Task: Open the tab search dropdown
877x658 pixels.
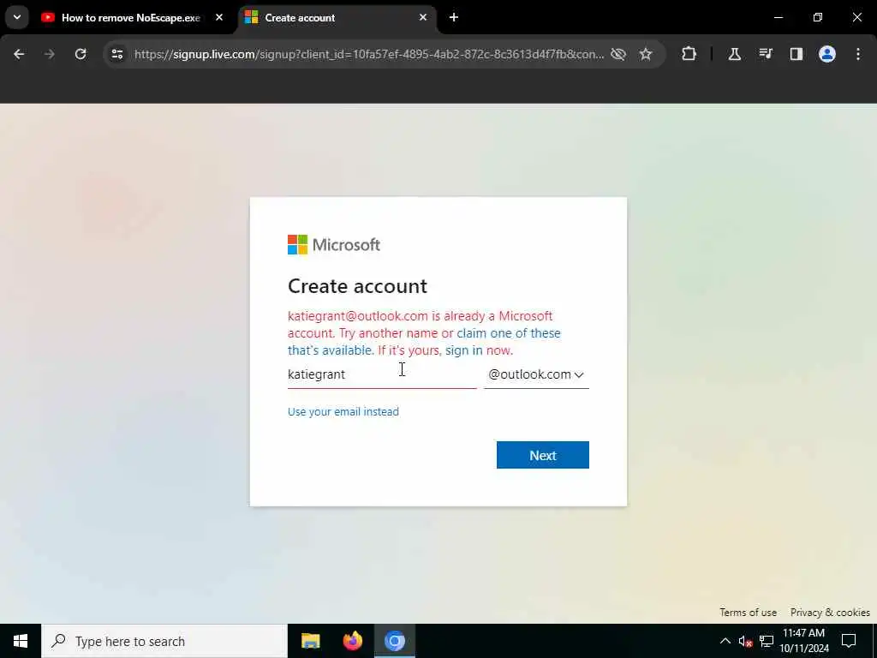Action: tap(17, 17)
